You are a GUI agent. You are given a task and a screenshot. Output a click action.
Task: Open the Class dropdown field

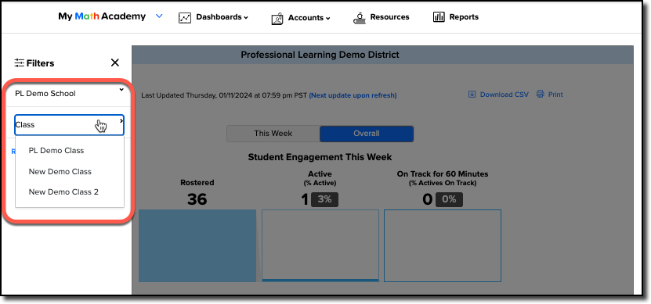[x=70, y=125]
